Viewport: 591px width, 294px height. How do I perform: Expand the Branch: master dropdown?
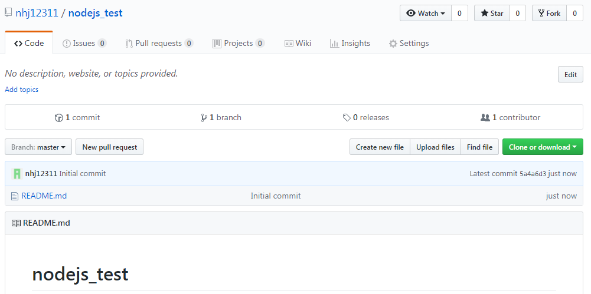[38, 147]
